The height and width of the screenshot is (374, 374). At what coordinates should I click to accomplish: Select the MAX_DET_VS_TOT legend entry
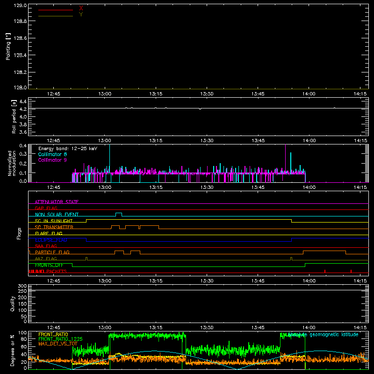click(x=58, y=344)
